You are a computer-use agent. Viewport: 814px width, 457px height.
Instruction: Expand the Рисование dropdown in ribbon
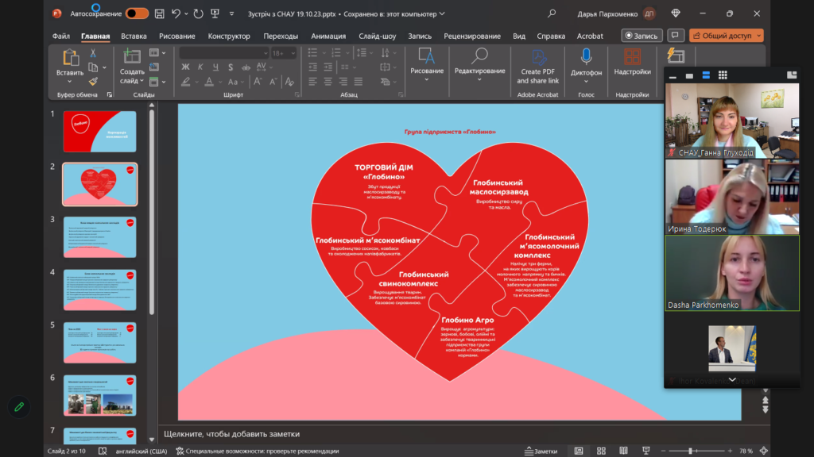tap(426, 79)
